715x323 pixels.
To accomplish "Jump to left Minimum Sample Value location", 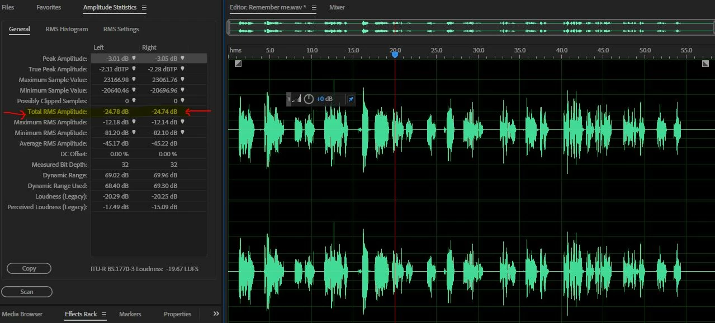I will [x=134, y=90].
